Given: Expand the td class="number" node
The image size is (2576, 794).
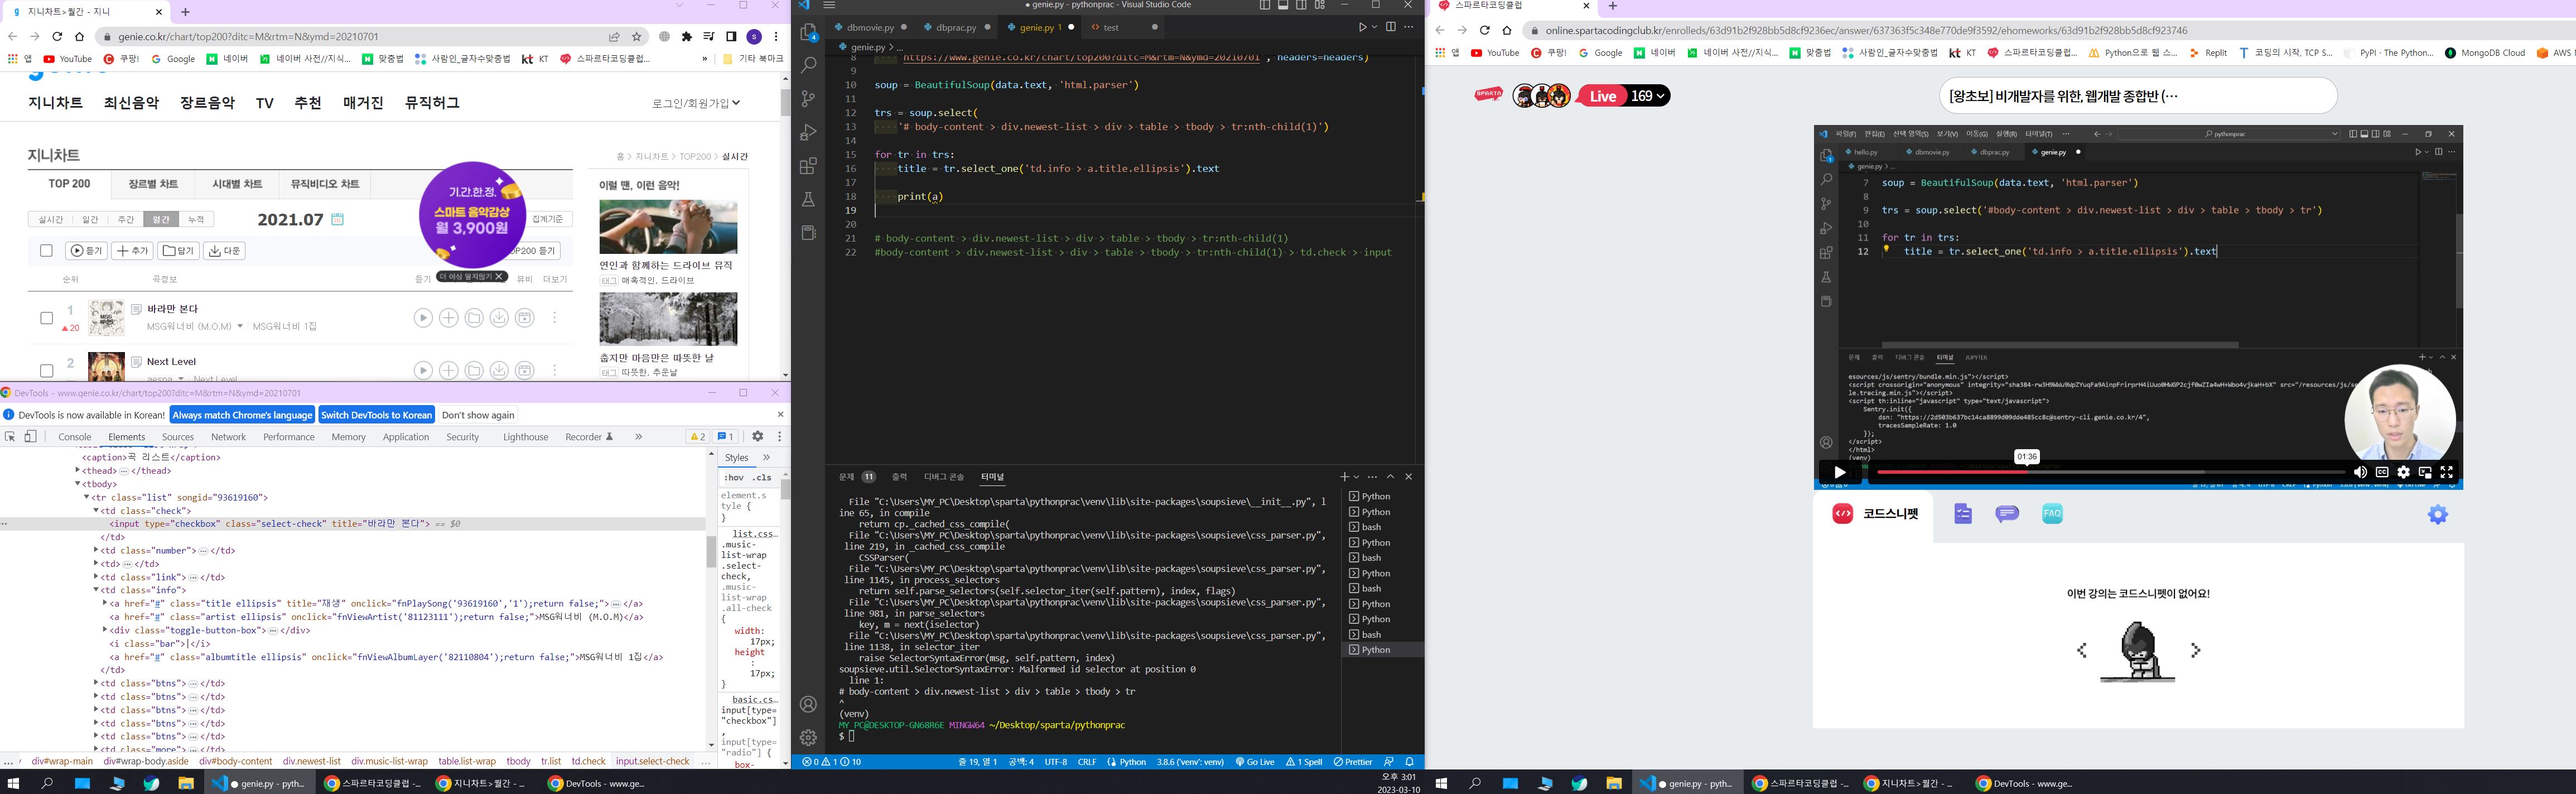Looking at the screenshot, I should coord(97,550).
